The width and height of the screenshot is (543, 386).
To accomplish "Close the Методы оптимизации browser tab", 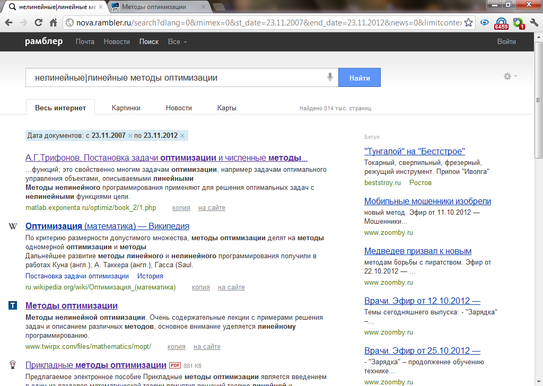I will pyautogui.click(x=204, y=7).
